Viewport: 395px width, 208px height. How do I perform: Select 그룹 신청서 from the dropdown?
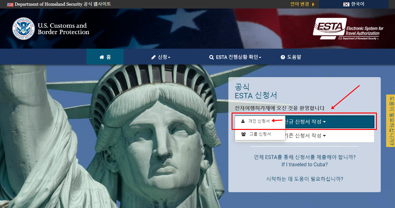pos(260,134)
